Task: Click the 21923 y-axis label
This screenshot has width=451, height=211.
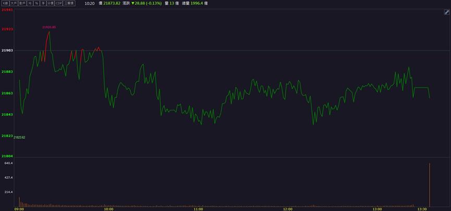Action: (6, 29)
